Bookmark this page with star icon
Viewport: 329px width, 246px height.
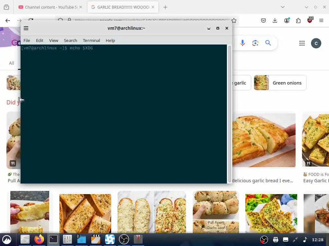point(234,20)
